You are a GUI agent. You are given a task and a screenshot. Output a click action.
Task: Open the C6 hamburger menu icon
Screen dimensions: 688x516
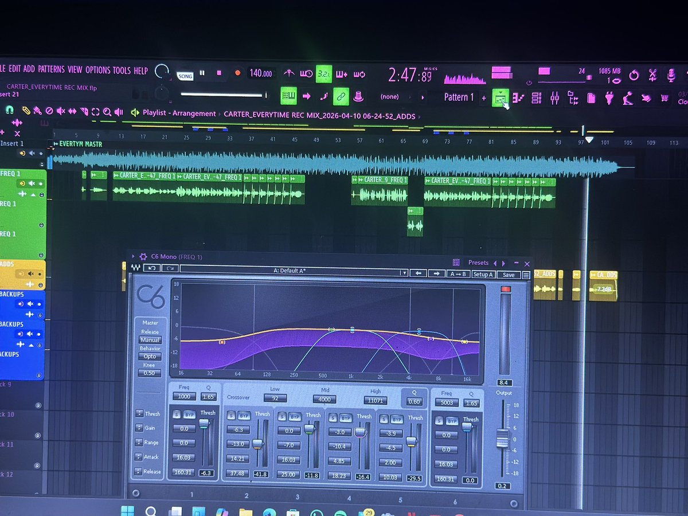526,275
